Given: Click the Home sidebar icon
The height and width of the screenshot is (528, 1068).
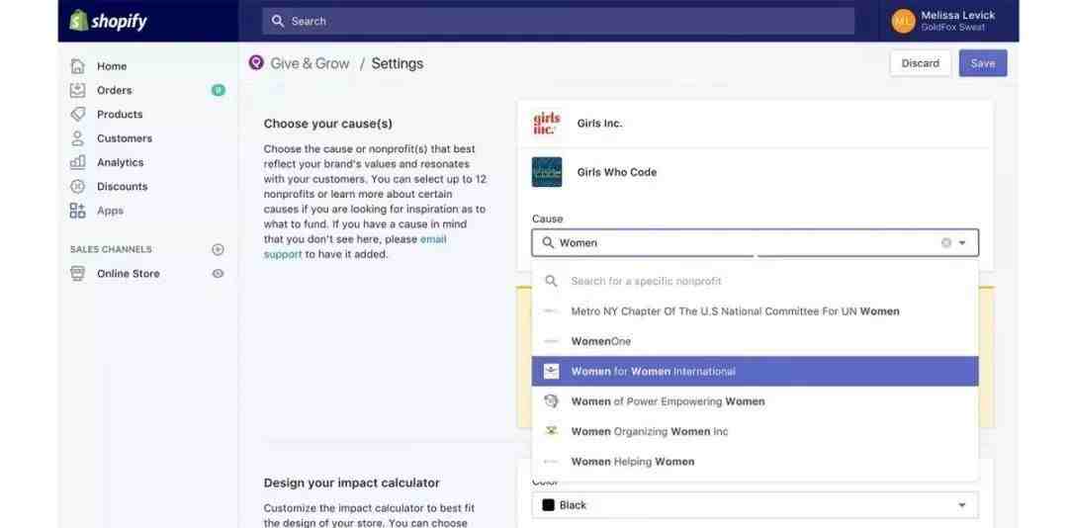Looking at the screenshot, I should (78, 66).
